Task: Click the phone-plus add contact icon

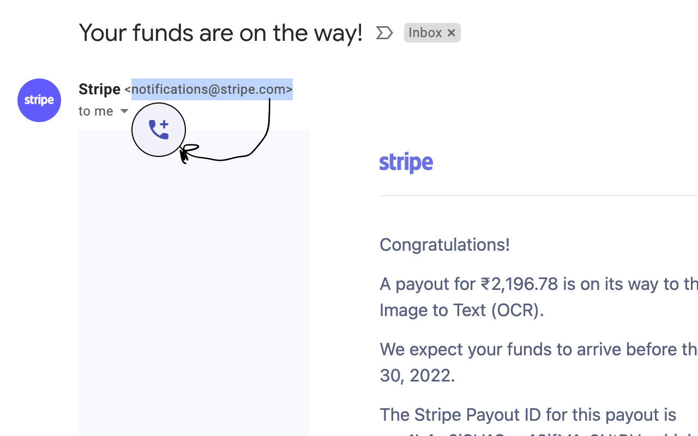Action: (x=159, y=130)
